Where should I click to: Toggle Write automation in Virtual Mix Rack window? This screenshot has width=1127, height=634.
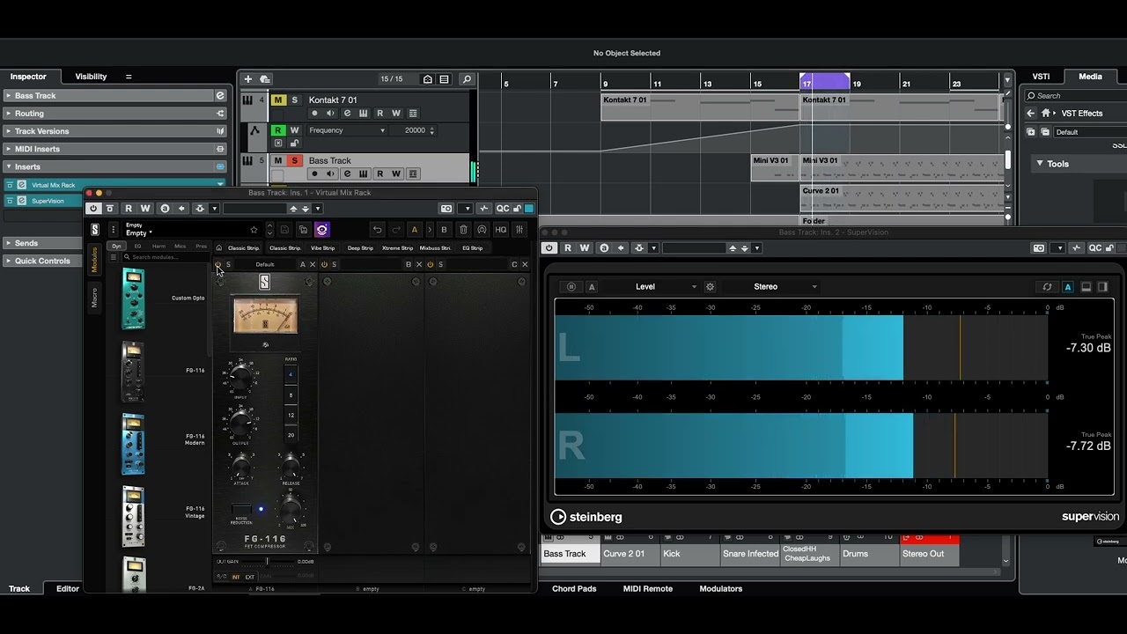(145, 209)
